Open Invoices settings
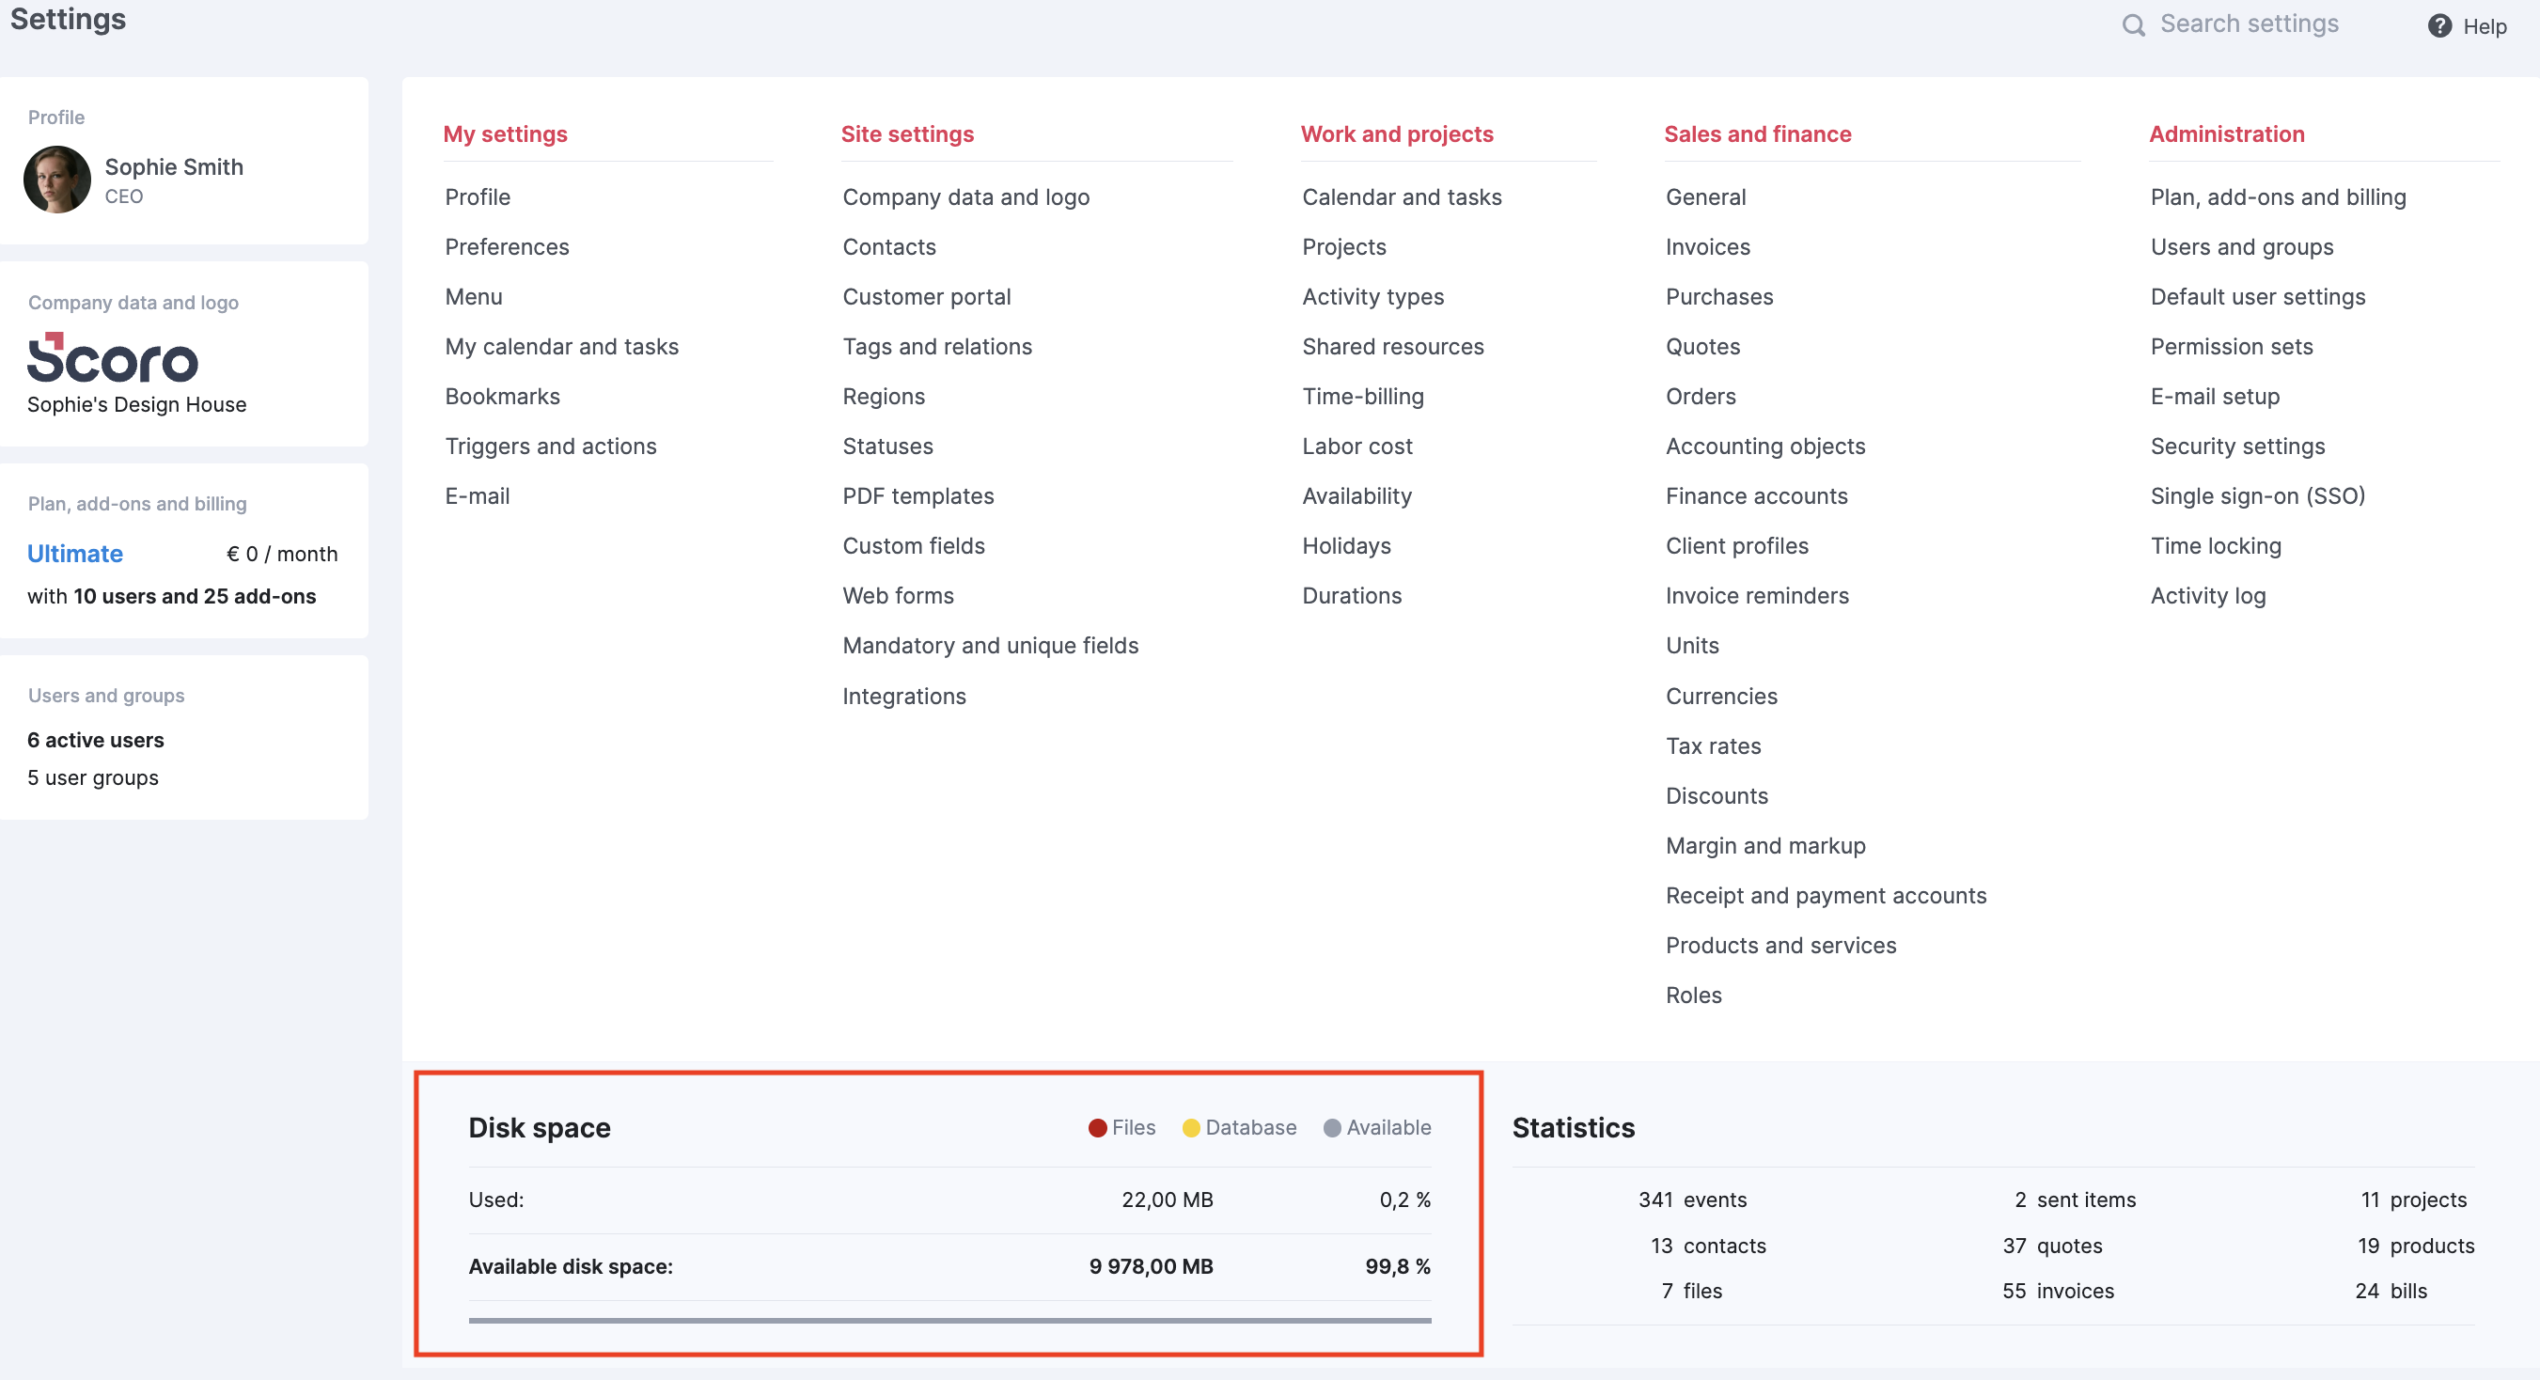The image size is (2540, 1380). 1708,246
